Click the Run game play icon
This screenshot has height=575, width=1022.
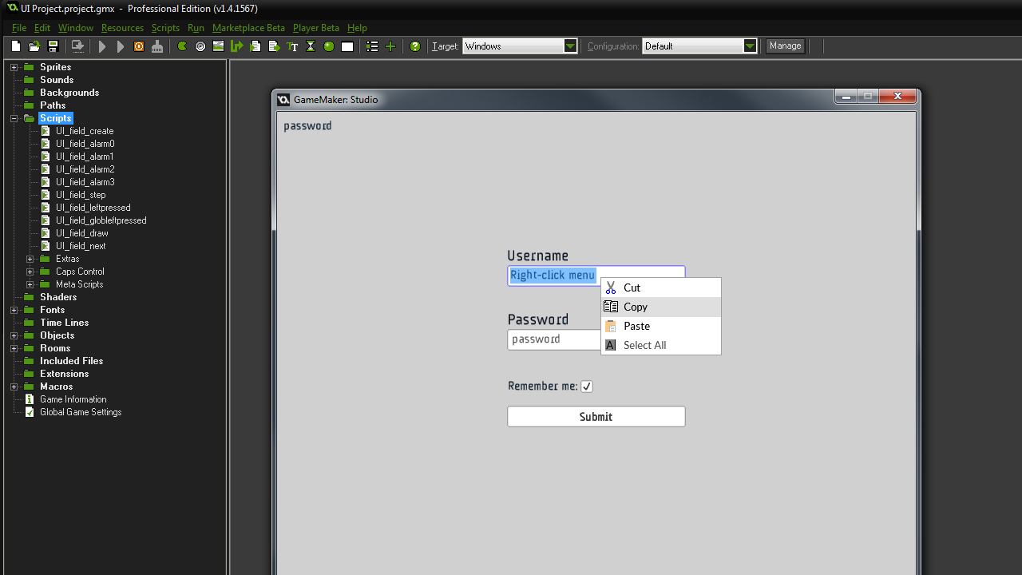click(102, 46)
